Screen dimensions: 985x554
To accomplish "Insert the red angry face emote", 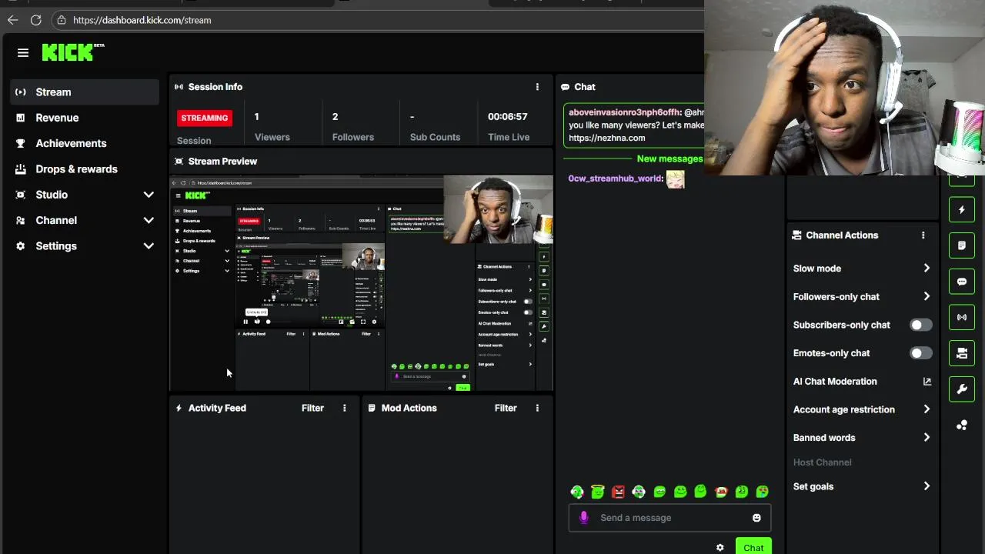I will click(618, 491).
